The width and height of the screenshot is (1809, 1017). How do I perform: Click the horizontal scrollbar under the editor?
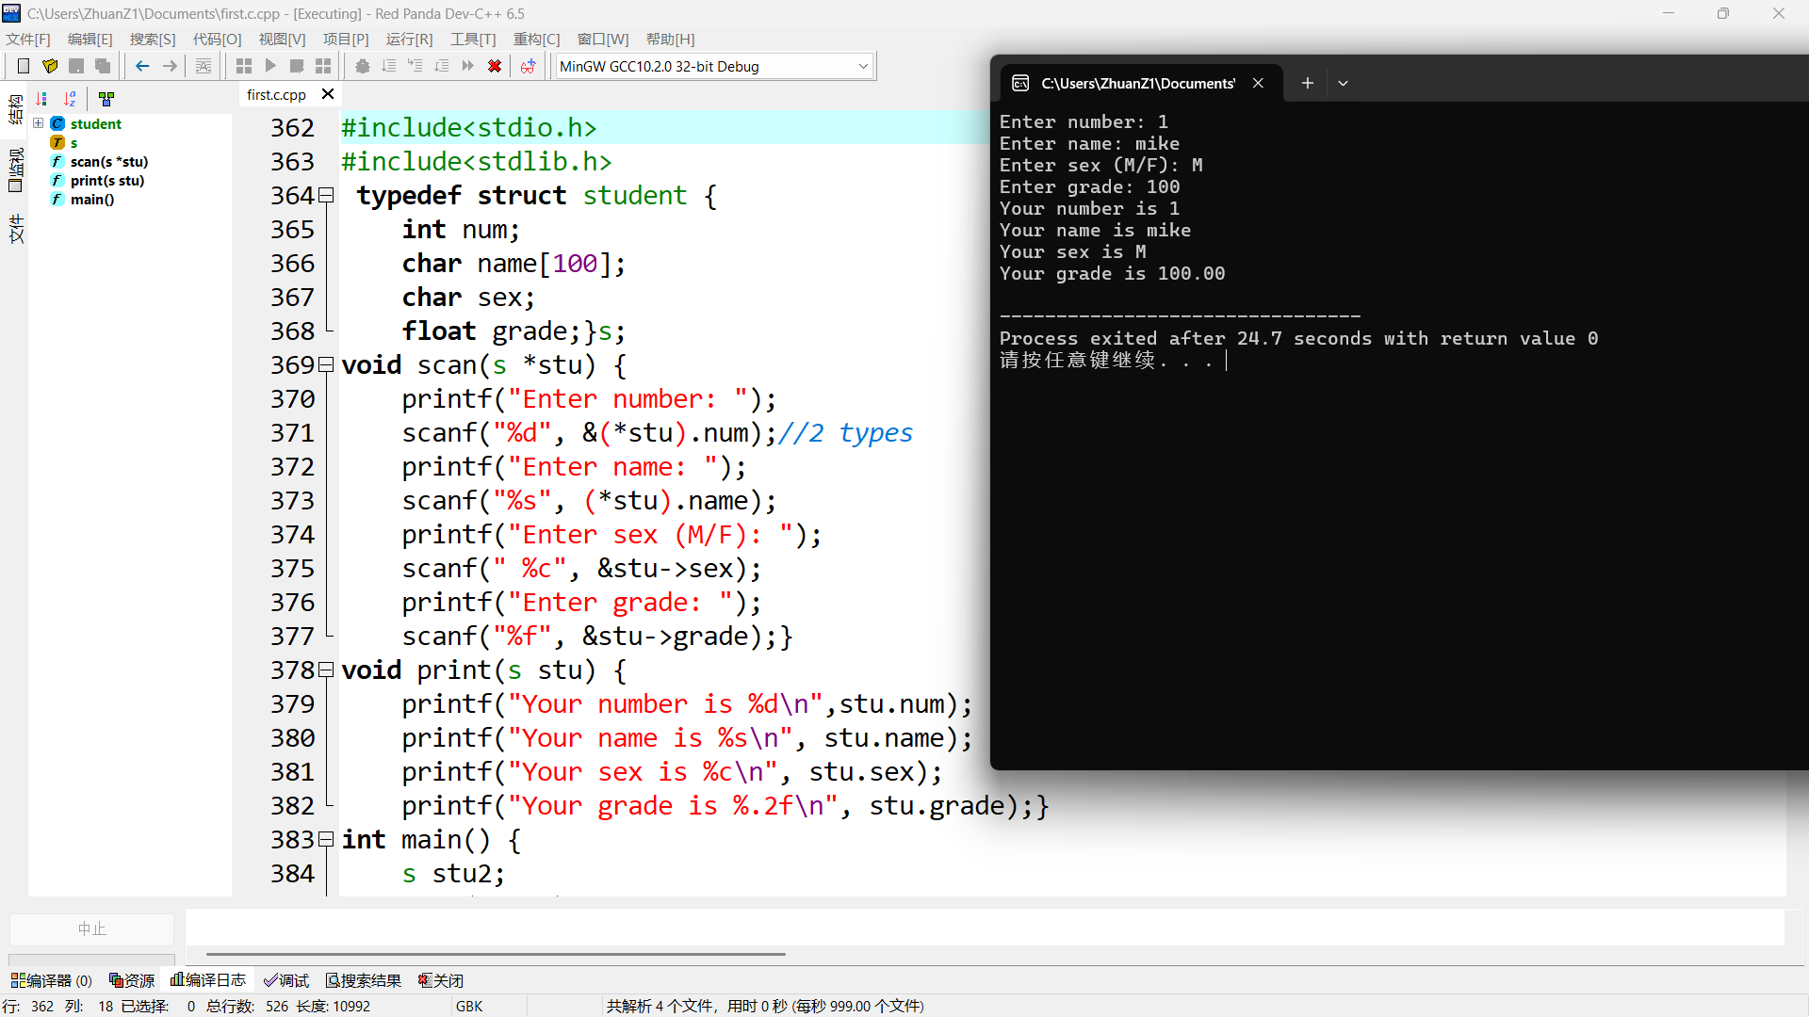tap(496, 954)
